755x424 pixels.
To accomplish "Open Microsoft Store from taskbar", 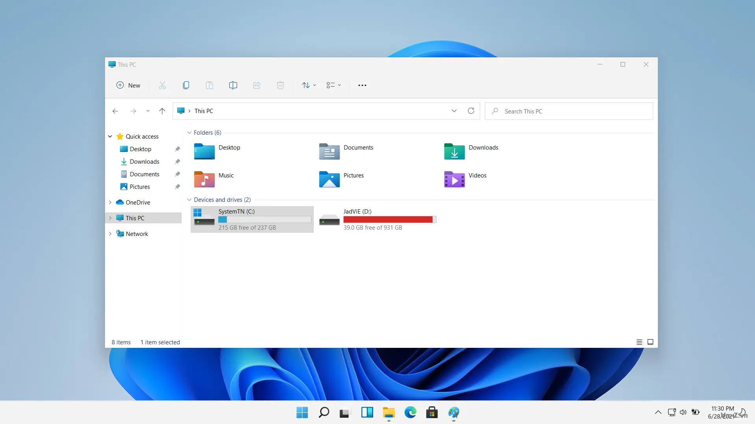I will pyautogui.click(x=432, y=413).
